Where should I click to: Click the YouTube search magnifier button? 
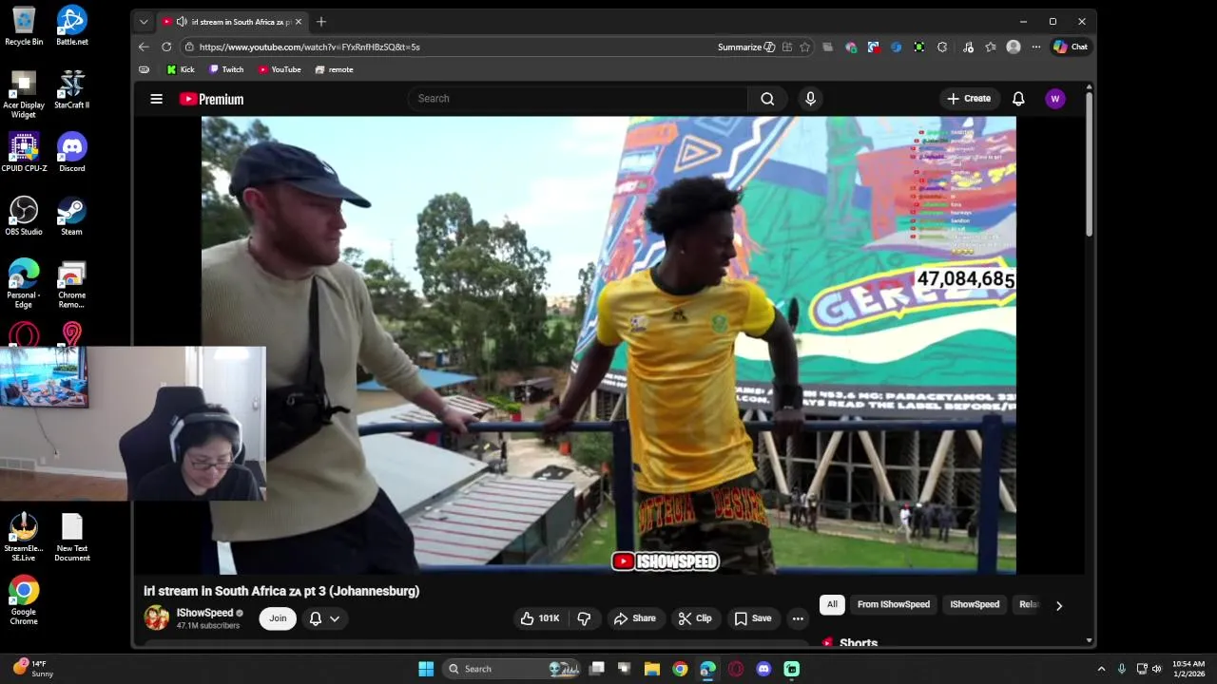point(767,99)
